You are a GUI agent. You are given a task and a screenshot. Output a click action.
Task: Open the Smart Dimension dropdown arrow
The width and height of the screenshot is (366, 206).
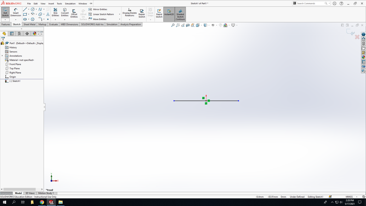(x=16, y=20)
